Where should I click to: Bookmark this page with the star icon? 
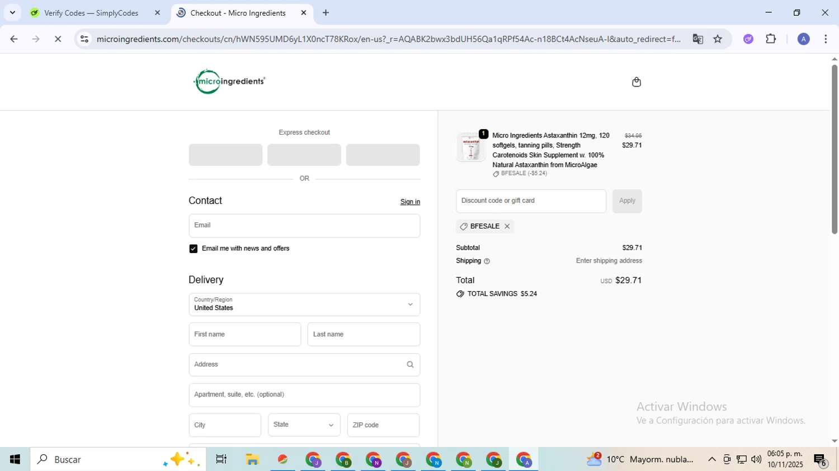click(718, 39)
